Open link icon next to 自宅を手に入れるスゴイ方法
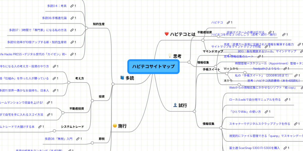This screenshot has height=151, width=303. (48, 115)
